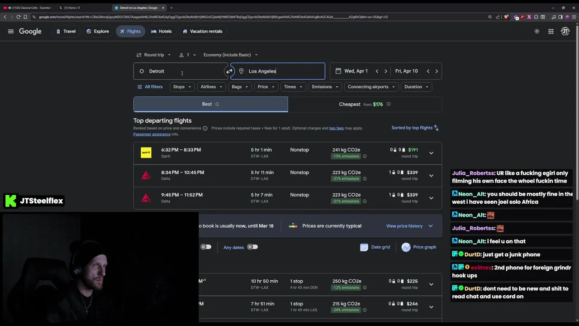Expand the Spirit $191 flight details
The image size is (579, 326).
click(431, 153)
